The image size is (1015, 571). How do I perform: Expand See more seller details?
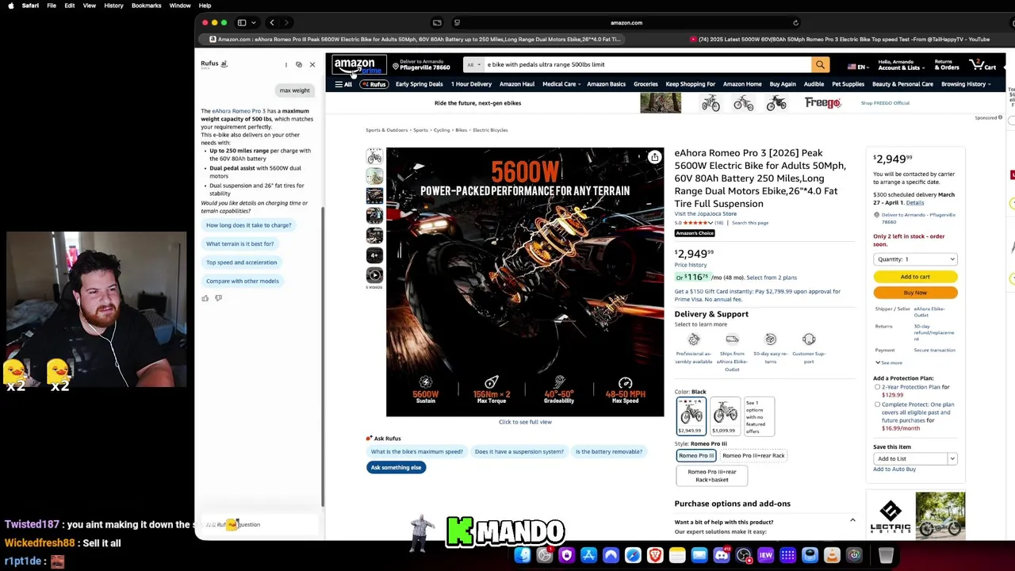coord(889,362)
